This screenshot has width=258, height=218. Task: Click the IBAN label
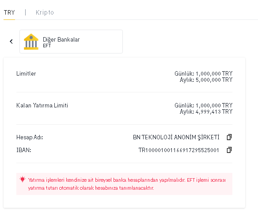24,150
